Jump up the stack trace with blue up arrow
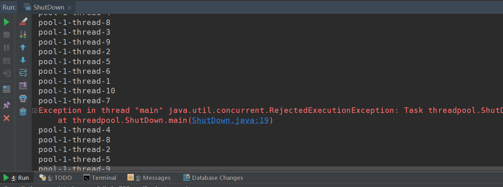Viewport: 503px width, 187px height. 23,47
